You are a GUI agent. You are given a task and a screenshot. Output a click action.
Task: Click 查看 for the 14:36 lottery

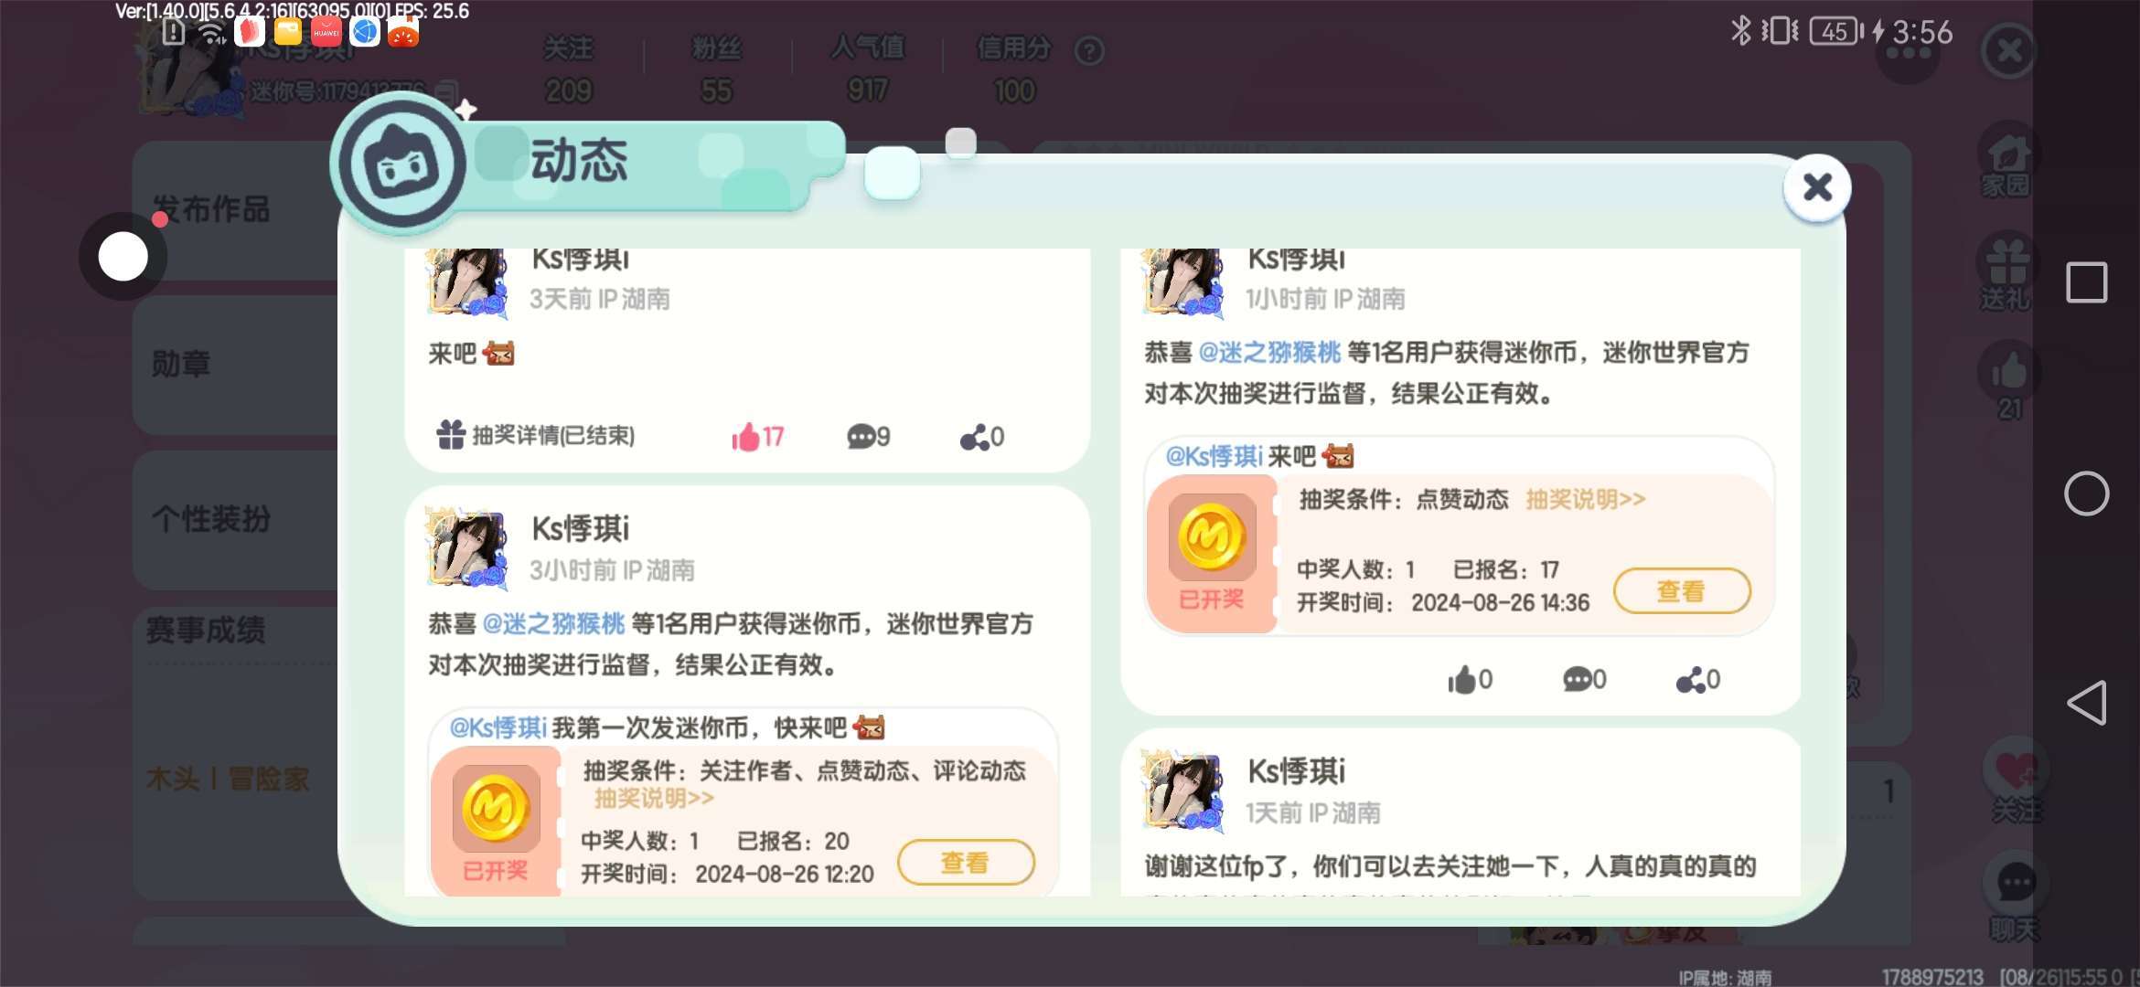1682,591
